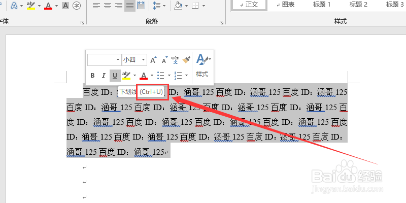This screenshot has width=406, height=203.
Task: Open the Paragraph dialog launcher
Action: (222, 23)
